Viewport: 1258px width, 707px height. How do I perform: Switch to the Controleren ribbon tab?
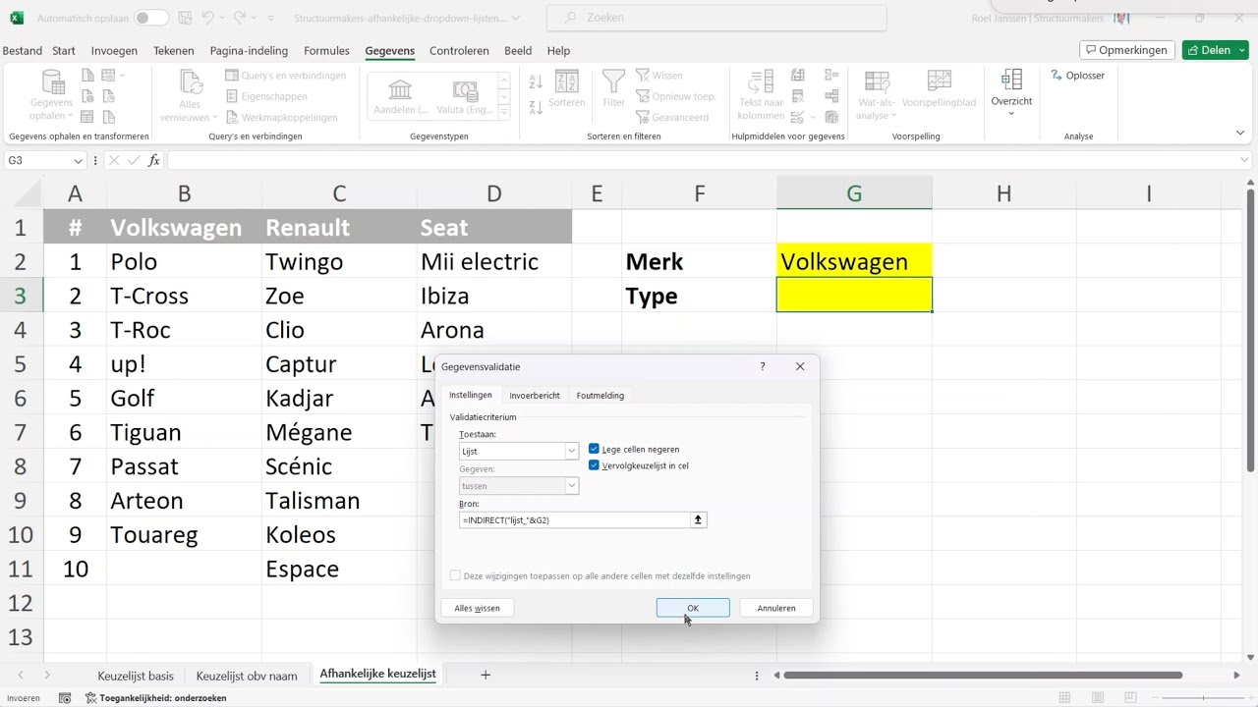459,51
